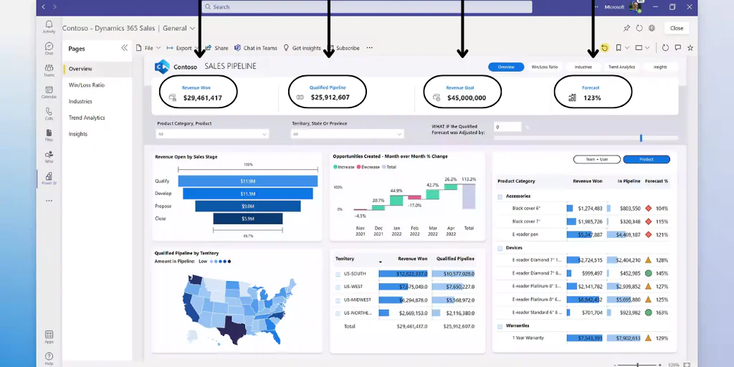Open the View layout dropdown
734x367 pixels.
[x=642, y=48]
